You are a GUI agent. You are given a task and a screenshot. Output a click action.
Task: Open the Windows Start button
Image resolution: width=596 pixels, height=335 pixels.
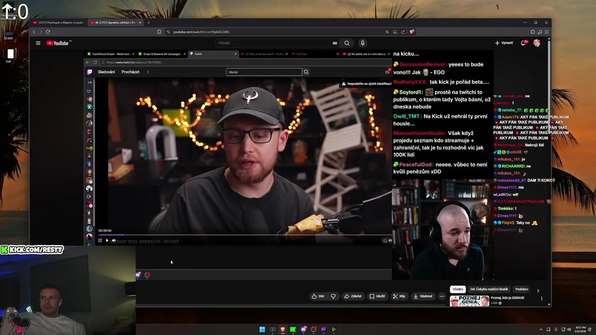262,329
